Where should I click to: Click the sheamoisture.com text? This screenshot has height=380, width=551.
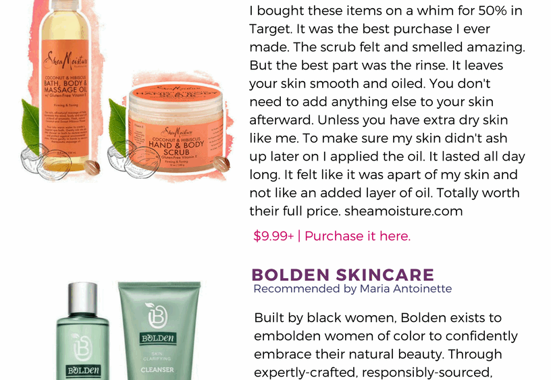coord(403,211)
